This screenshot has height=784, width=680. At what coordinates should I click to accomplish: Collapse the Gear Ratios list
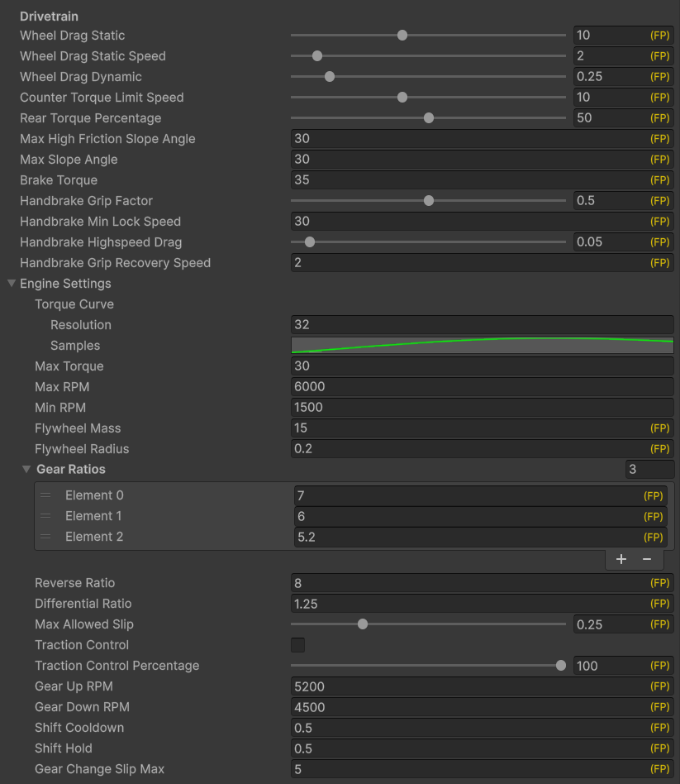(x=26, y=470)
